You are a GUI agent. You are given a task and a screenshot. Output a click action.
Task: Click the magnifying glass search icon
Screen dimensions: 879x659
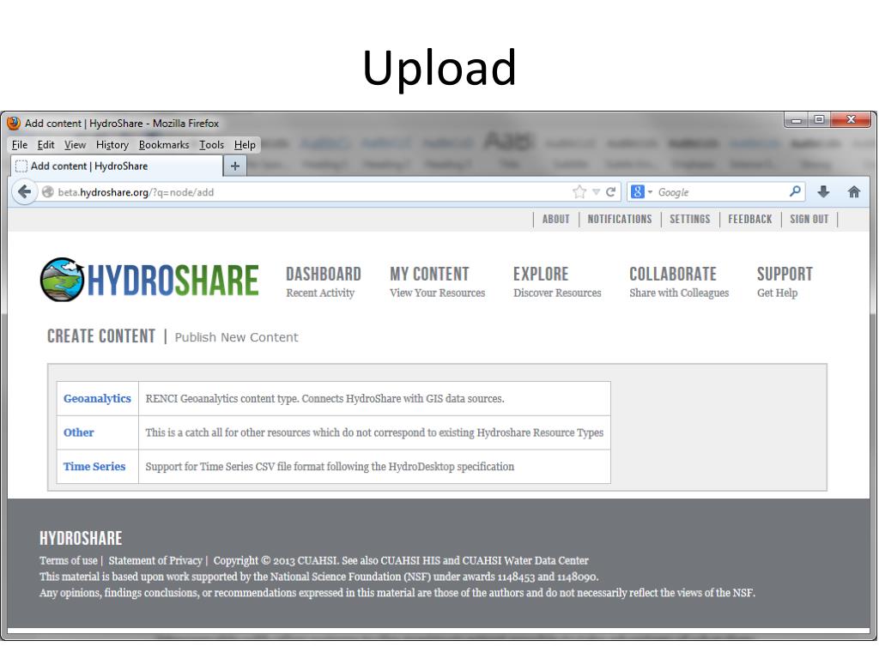[x=795, y=191]
